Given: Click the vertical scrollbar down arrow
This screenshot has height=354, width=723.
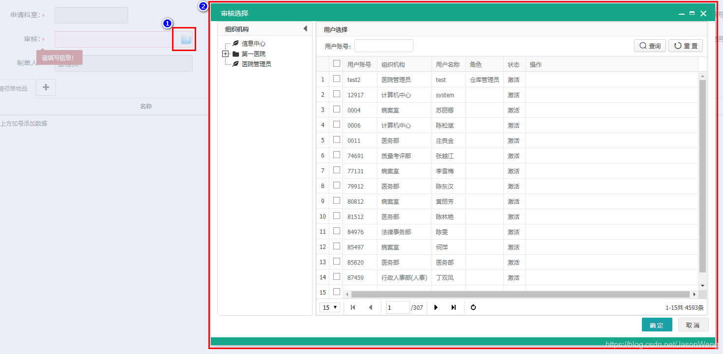Looking at the screenshot, I should pos(702,286).
